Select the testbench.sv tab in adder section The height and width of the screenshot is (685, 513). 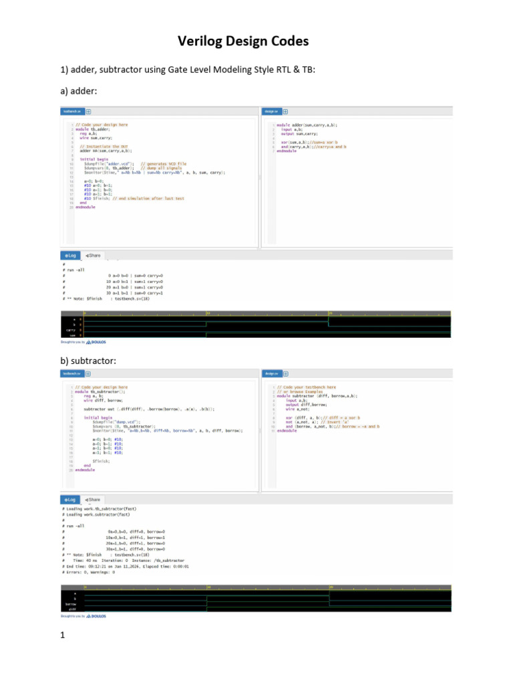coord(72,112)
